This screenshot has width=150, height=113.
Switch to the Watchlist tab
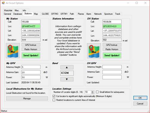(x=8, y=10)
